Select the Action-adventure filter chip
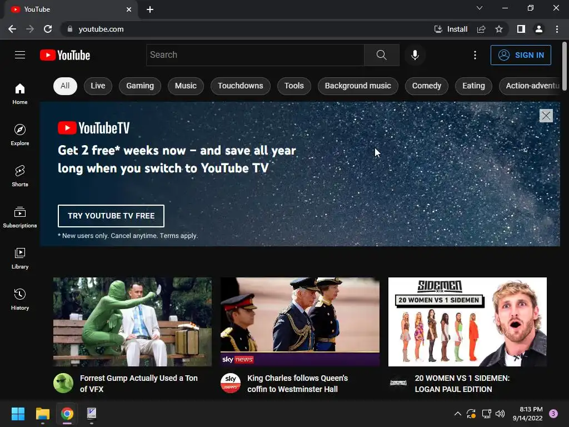The width and height of the screenshot is (569, 427). [530, 86]
